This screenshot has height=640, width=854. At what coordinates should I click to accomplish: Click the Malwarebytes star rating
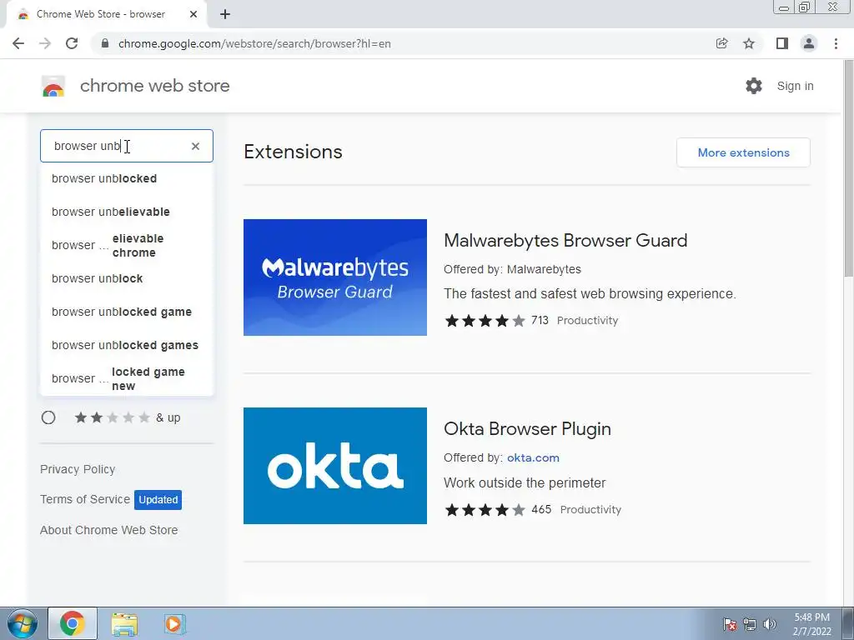485,321
